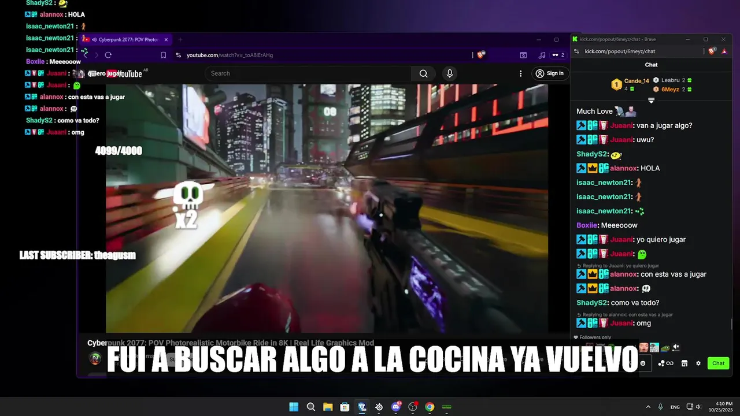740x416 pixels.
Task: Open a new tab in the YouTube window
Action: coord(180,40)
